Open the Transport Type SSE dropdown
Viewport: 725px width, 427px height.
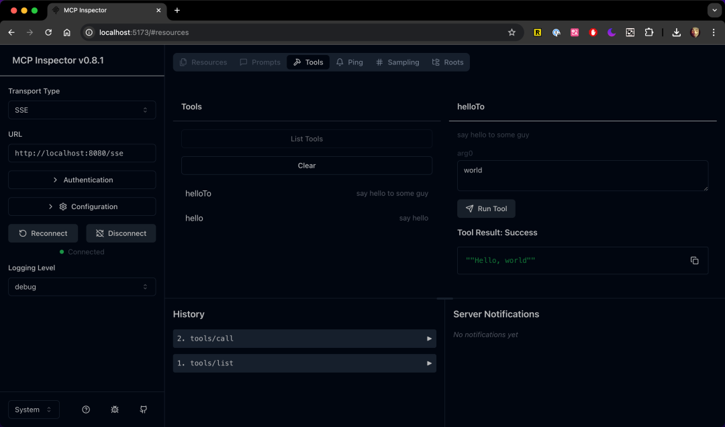(x=82, y=110)
